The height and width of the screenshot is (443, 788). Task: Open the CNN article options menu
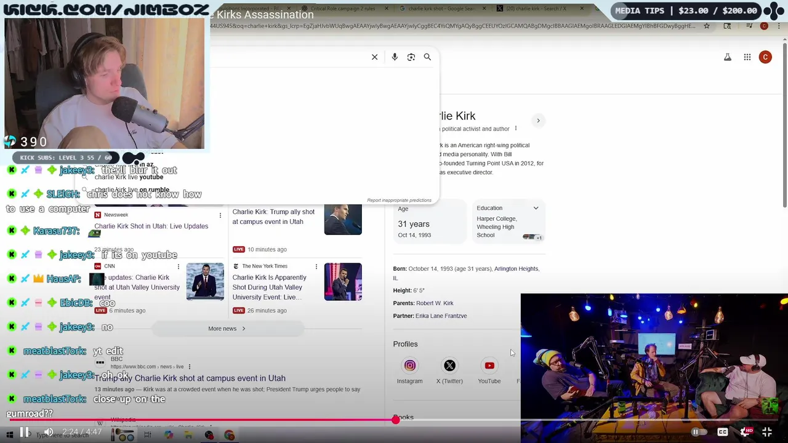click(x=179, y=266)
